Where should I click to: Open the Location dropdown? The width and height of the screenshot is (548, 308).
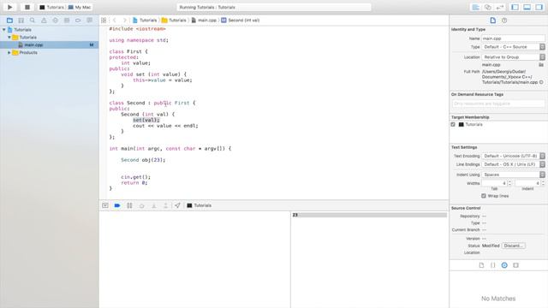point(513,57)
